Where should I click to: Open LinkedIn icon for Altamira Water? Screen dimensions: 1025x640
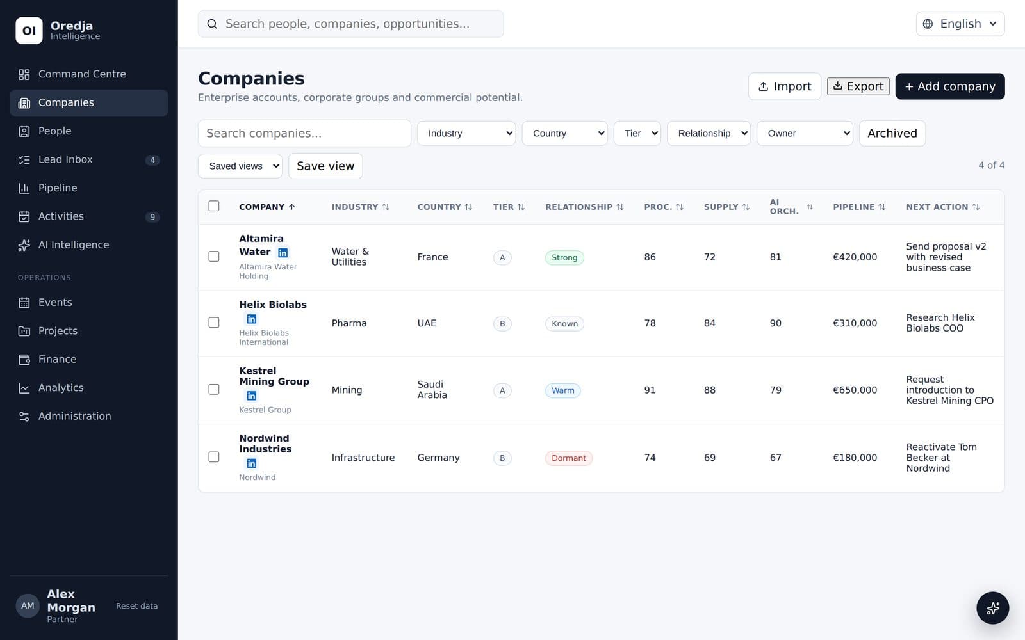pyautogui.click(x=283, y=253)
